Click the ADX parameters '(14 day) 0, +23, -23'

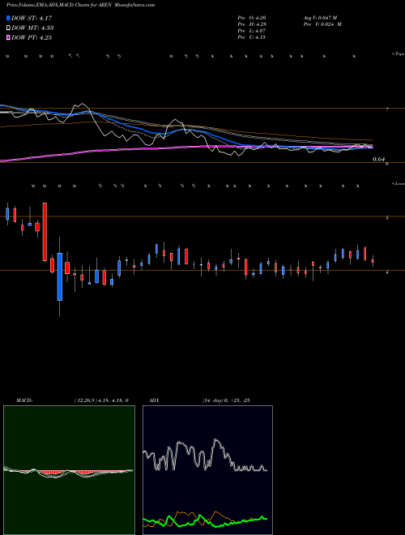[226, 400]
